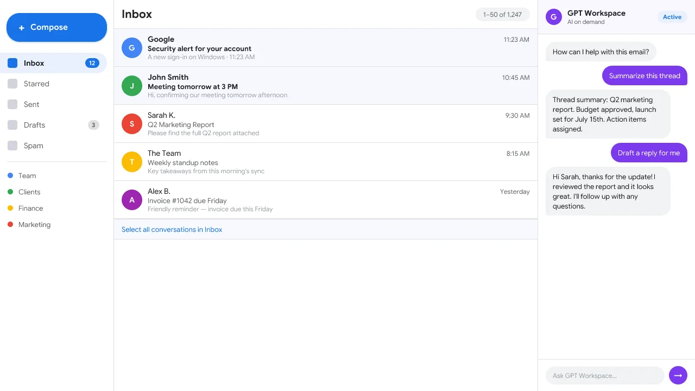Click the Draft a reply for me bubble
695x391 pixels.
point(649,153)
